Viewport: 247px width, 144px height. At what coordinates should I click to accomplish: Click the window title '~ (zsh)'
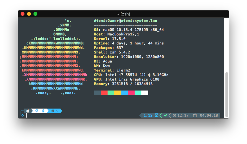[123, 14]
